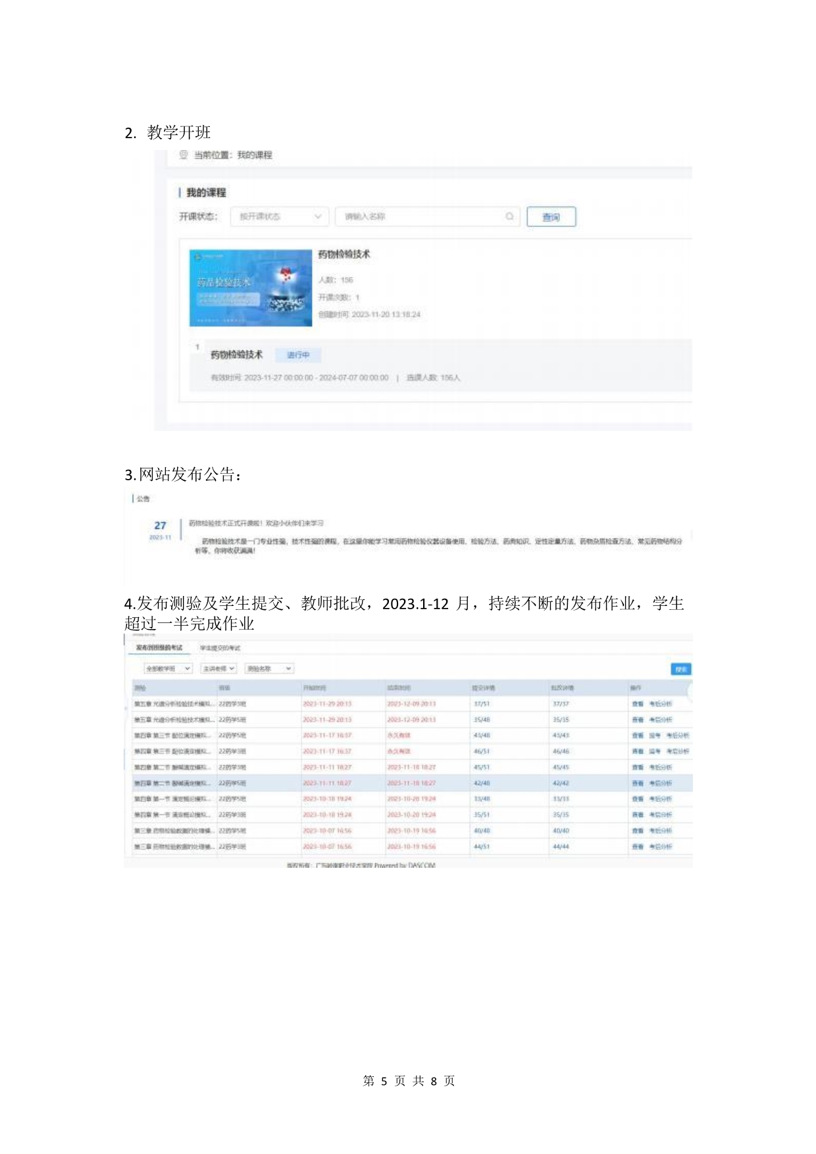Click the 37/51 submission details cell
Image resolution: width=816 pixels, height=1154 pixels.
(x=482, y=704)
